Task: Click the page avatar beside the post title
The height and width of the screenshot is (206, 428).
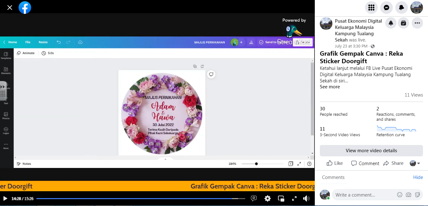Action: [x=326, y=24]
